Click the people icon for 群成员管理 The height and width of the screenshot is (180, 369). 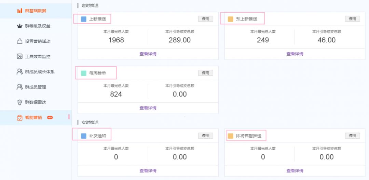[19, 87]
